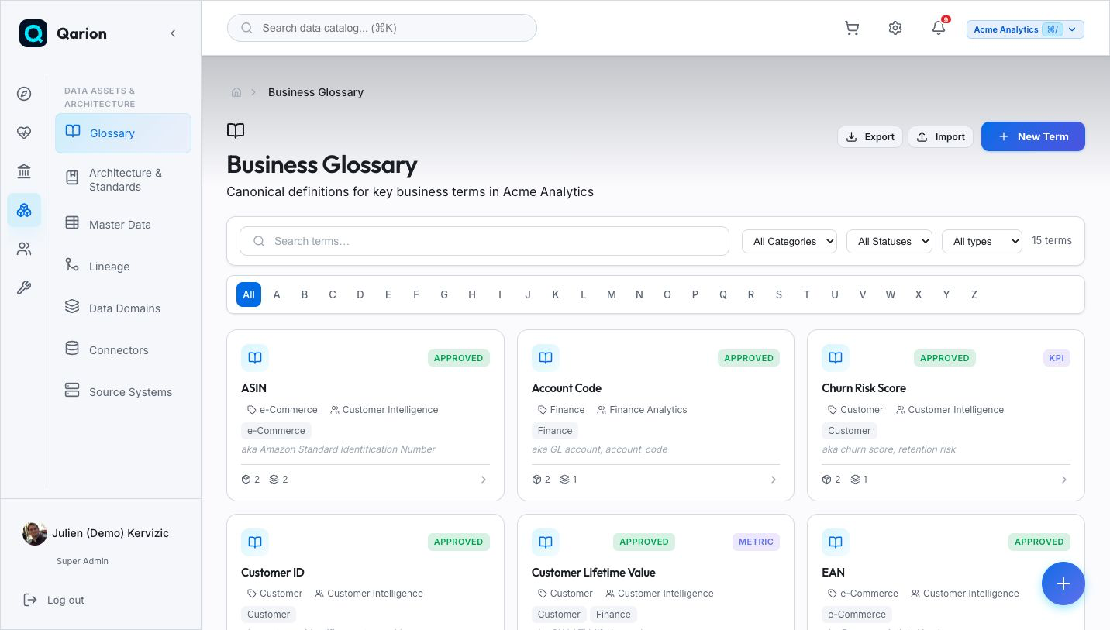Viewport: 1110px width, 630px height.
Task: Open the bank building governance rail icon
Action: coord(24,171)
